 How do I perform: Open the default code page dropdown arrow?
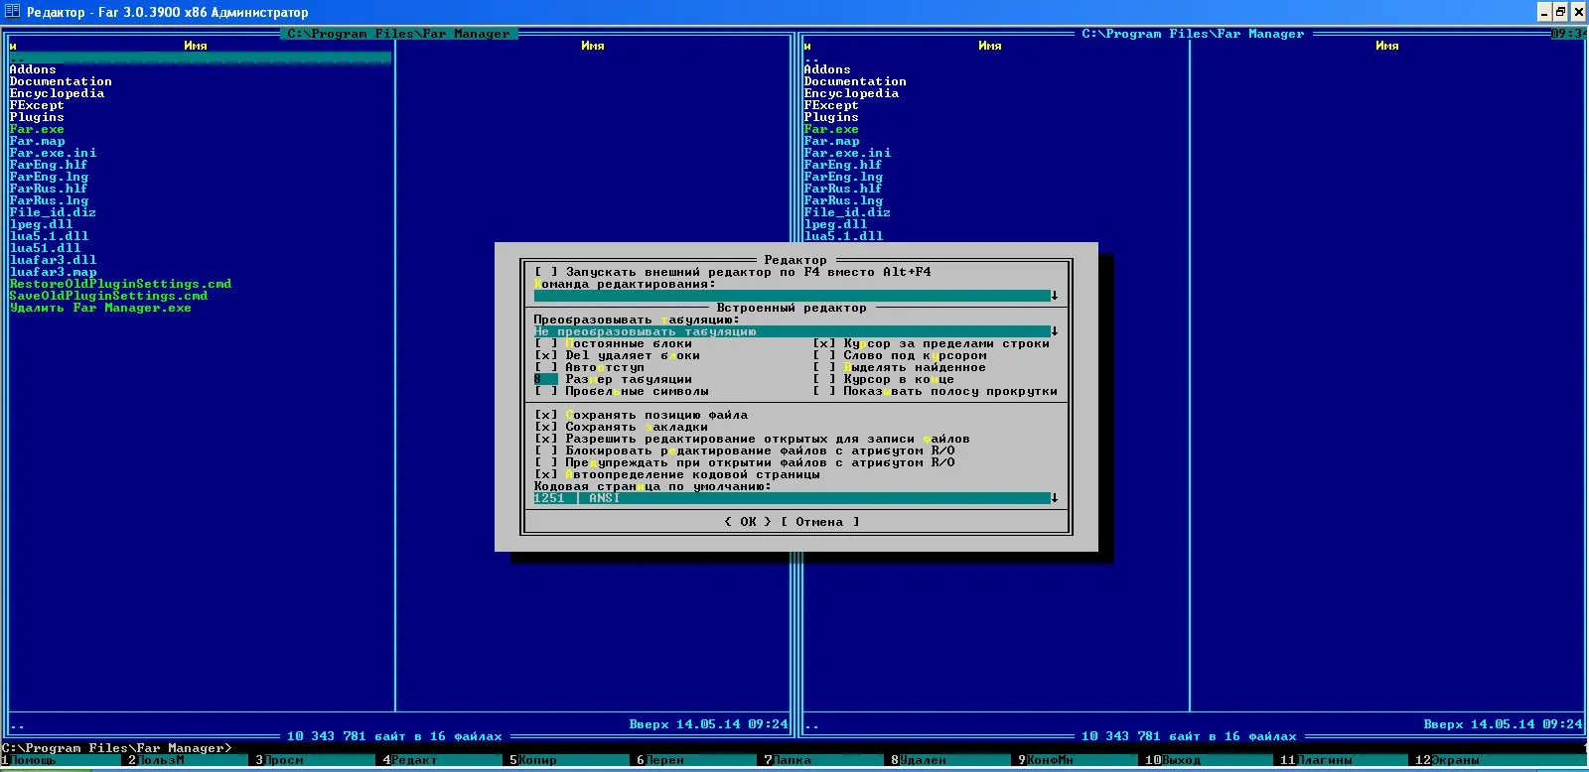(x=1055, y=498)
